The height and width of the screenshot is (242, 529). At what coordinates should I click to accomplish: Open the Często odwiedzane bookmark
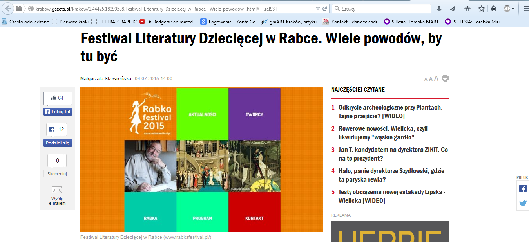coord(25,22)
